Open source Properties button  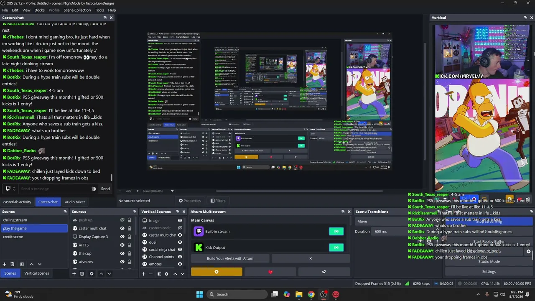190,201
